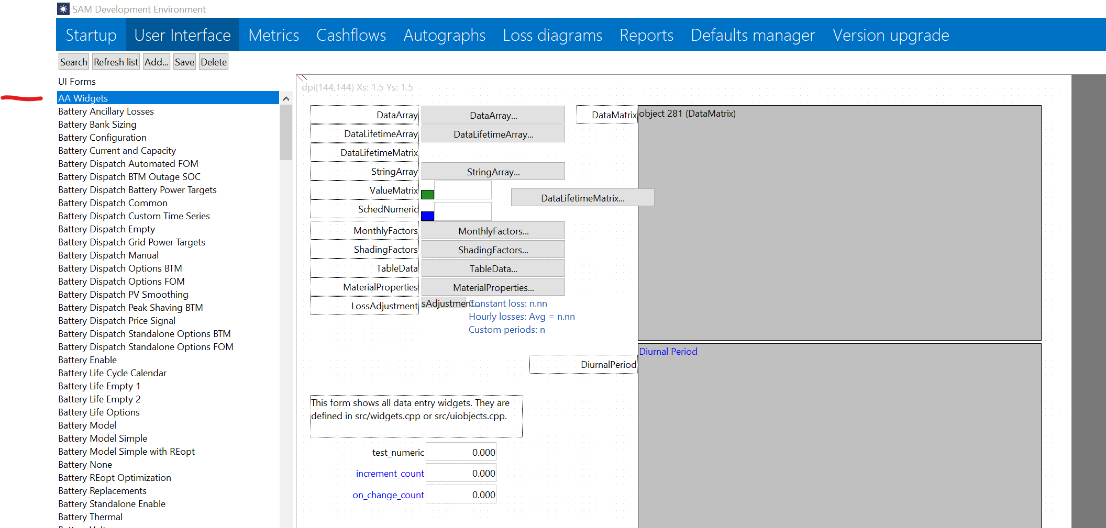Select Battery Dispatch Manual in the forms list

108,255
